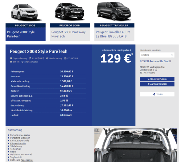Call dealer via TEL. 02932/489-06 button
Screen dimensions: 185x162
click(157, 79)
